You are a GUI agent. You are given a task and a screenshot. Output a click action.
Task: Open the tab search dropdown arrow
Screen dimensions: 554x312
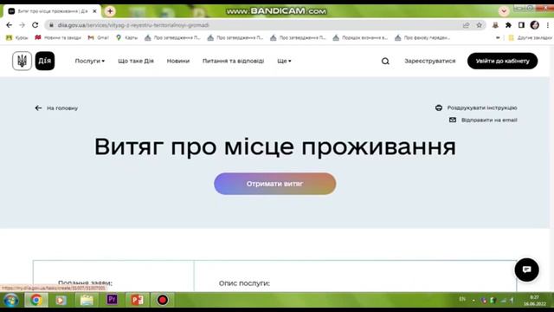(504, 11)
